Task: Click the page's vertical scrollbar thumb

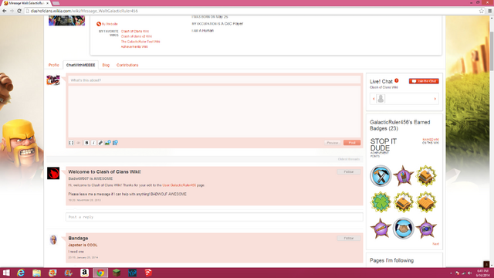Action: pos(492,50)
